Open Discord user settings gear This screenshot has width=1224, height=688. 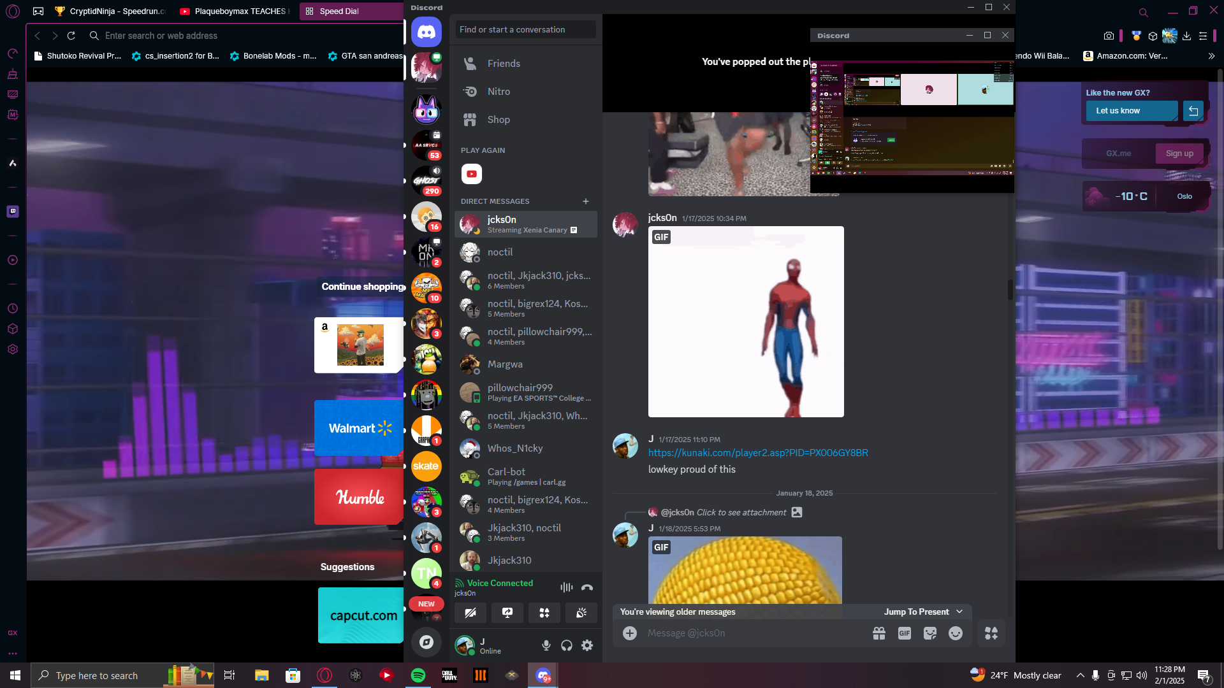587,645
